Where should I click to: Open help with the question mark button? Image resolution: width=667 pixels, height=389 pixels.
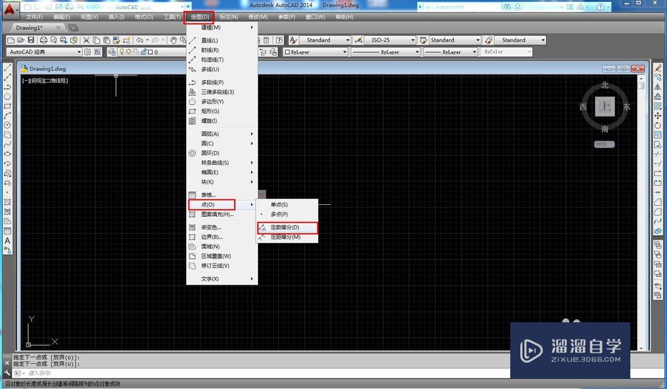278,39
